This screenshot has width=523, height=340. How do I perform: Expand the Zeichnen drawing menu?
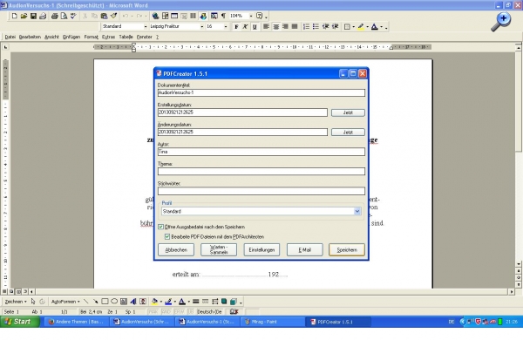[16, 302]
